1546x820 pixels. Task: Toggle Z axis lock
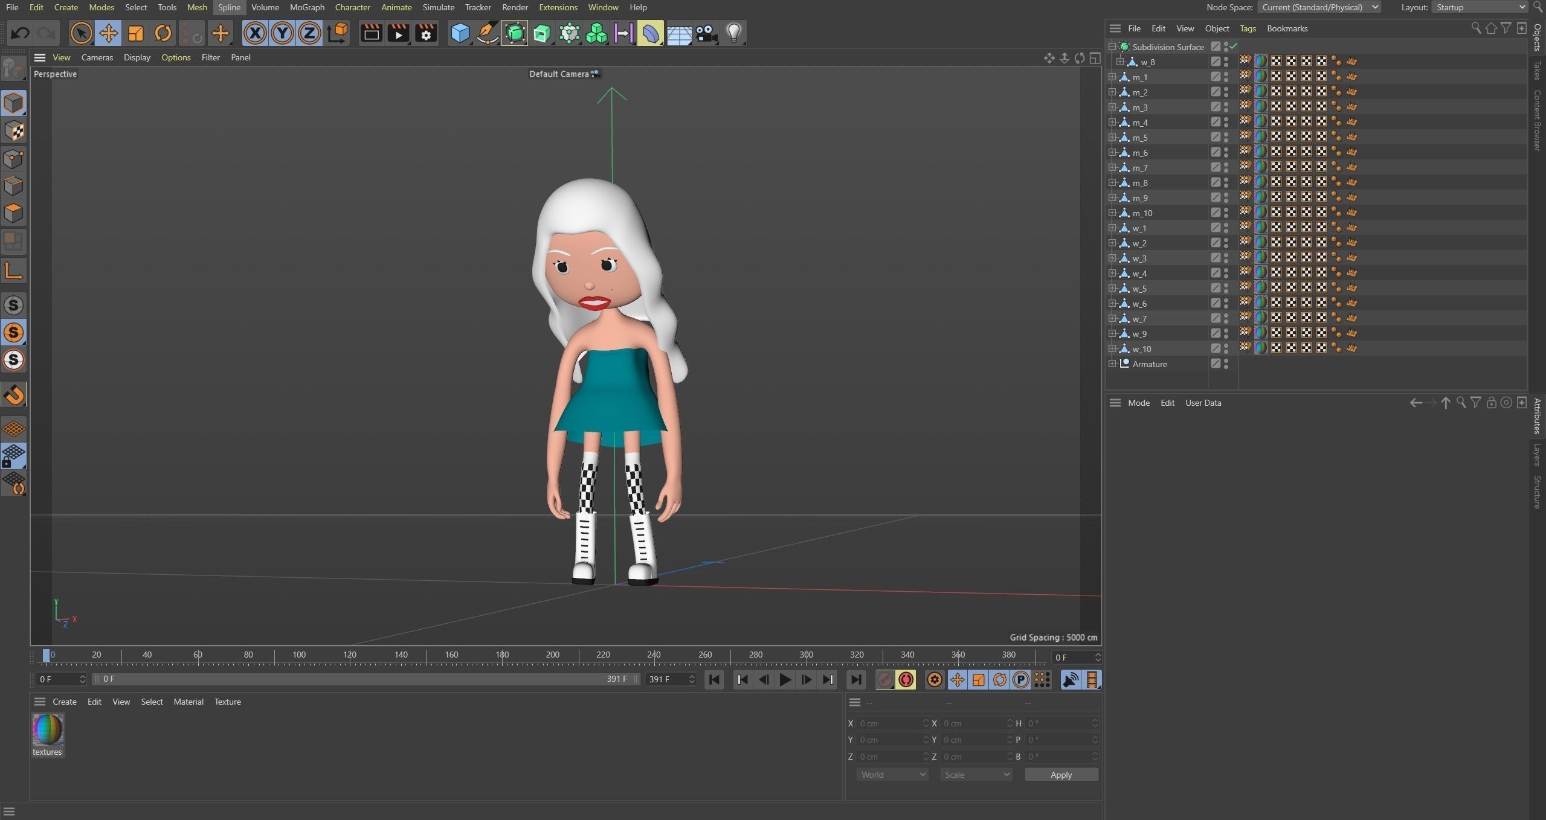[309, 33]
